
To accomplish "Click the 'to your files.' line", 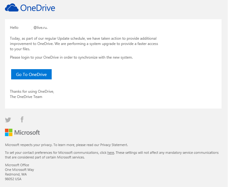I will (x=20, y=49).
